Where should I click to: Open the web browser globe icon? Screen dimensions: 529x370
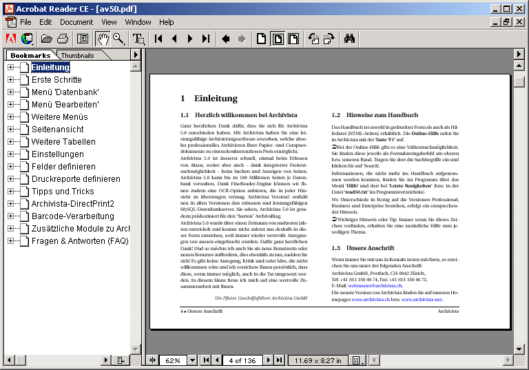pos(28,39)
